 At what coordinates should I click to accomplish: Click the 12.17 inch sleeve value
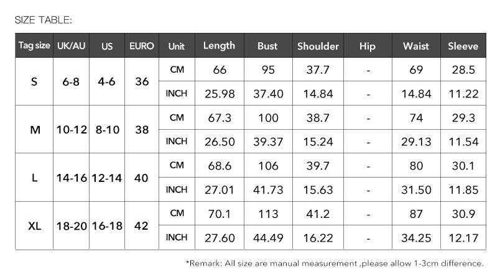(x=463, y=238)
